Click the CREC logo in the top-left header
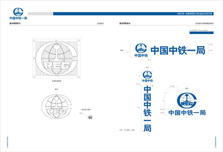 [18, 12]
